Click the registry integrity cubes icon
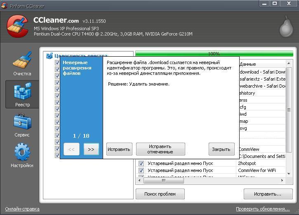 (x=49, y=56)
